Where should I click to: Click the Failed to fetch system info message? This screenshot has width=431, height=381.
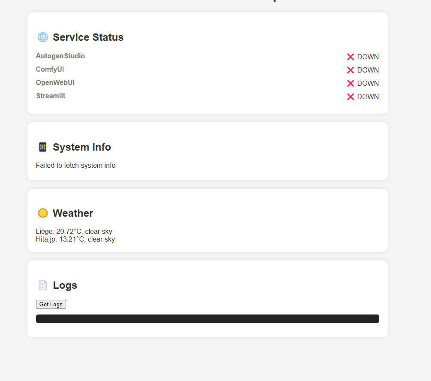(x=76, y=165)
